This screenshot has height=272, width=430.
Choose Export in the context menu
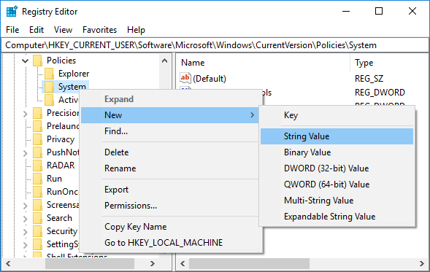pyautogui.click(x=170, y=190)
